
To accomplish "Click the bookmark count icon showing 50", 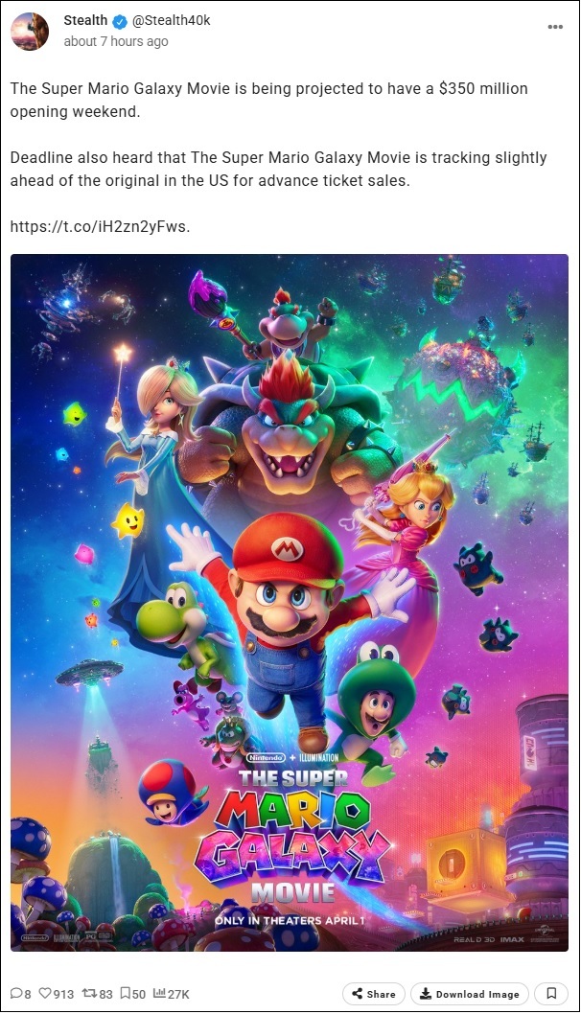I will pyautogui.click(x=126, y=993).
